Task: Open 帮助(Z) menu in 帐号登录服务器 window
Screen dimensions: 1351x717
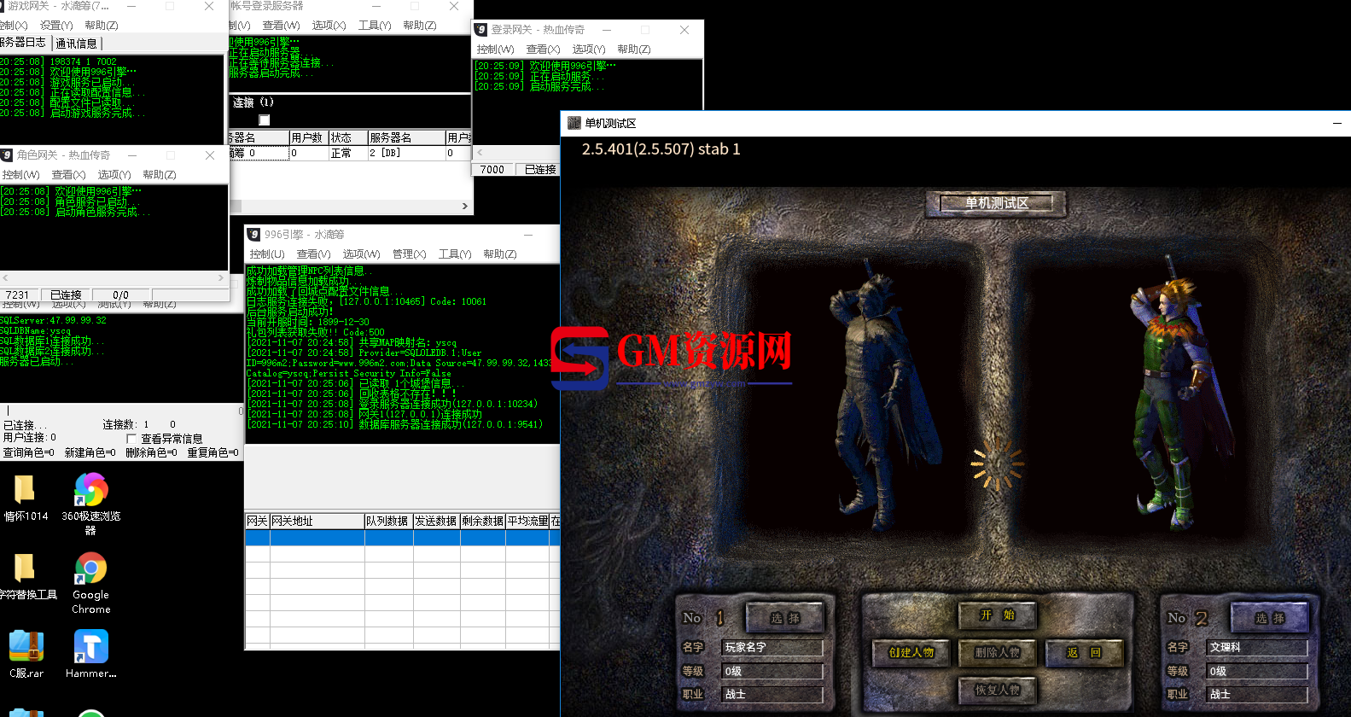Action: (x=419, y=25)
